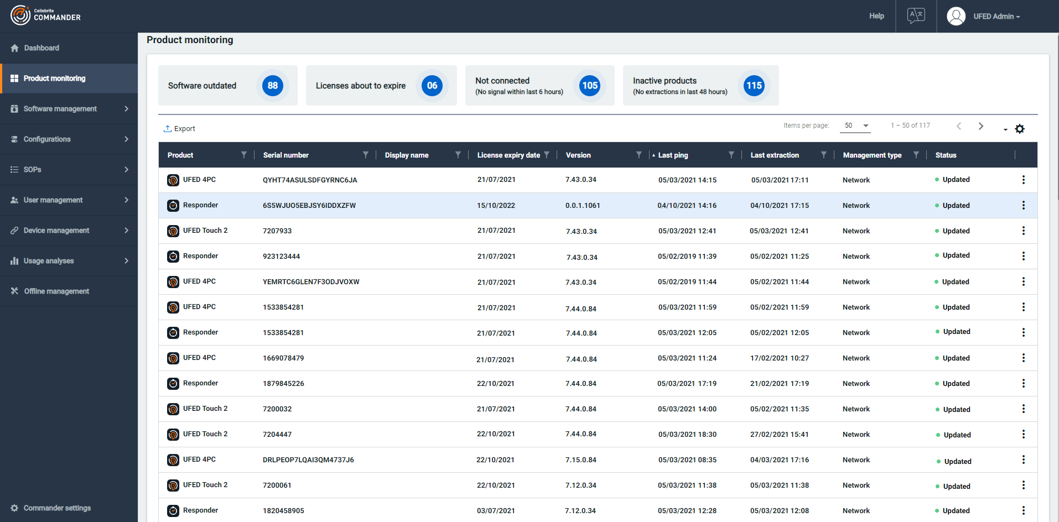Export the product list
Screen dimensions: 1059x522
tap(179, 129)
